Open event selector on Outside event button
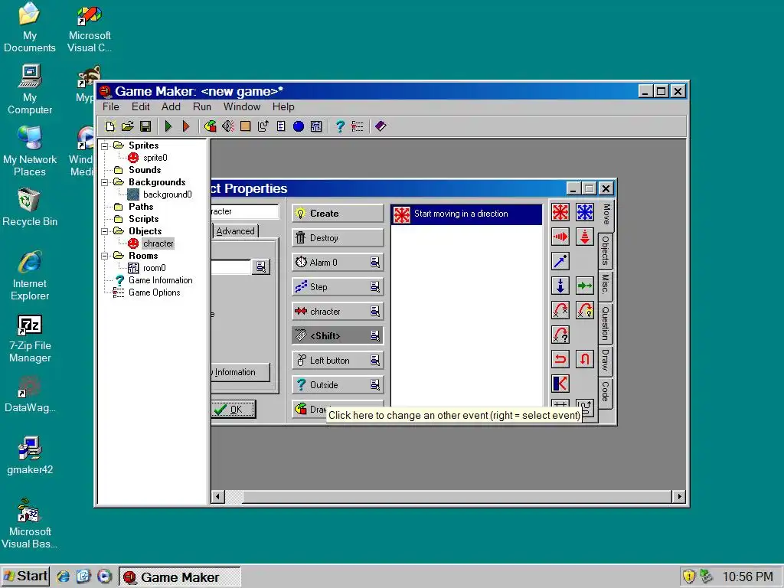 coord(375,385)
